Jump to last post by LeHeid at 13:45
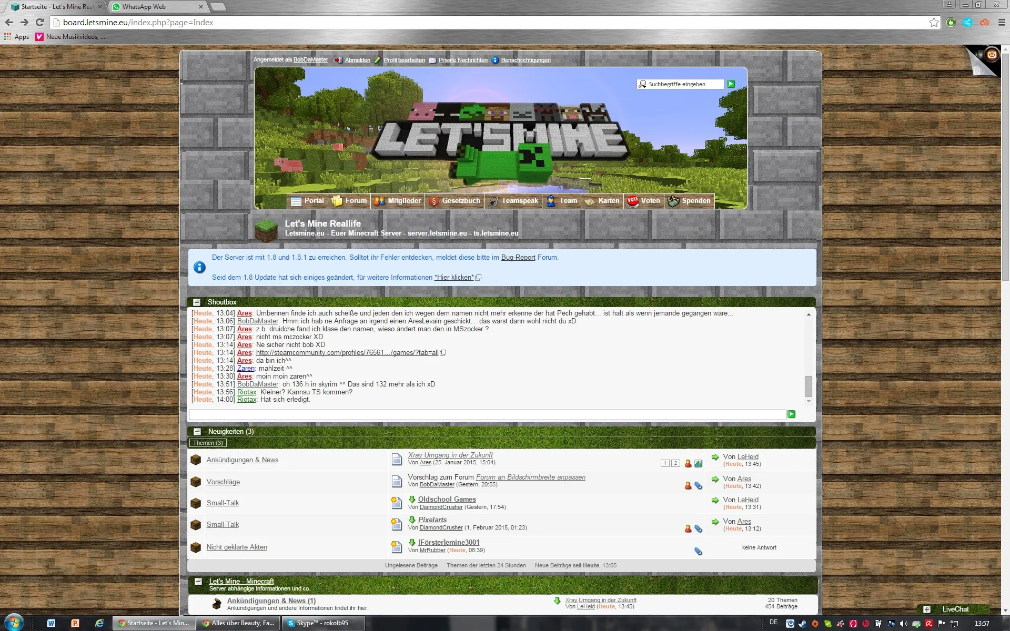Screen dimensions: 1010x631 pyautogui.click(x=715, y=457)
